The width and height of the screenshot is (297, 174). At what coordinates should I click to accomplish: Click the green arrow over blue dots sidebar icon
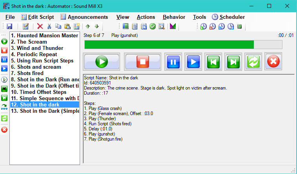4,107
